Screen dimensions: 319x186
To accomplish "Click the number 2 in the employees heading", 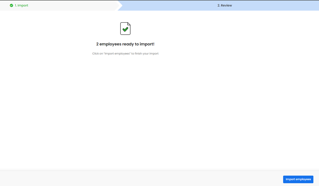I will point(97,44).
